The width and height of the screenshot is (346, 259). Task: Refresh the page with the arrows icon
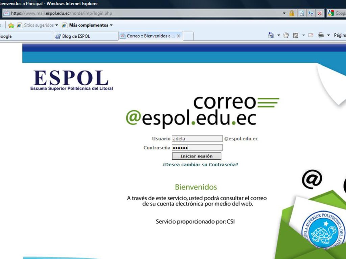pyautogui.click(x=311, y=13)
